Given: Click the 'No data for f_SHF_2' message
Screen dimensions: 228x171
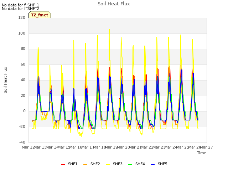Looking at the screenshot, I should tap(20, 9).
